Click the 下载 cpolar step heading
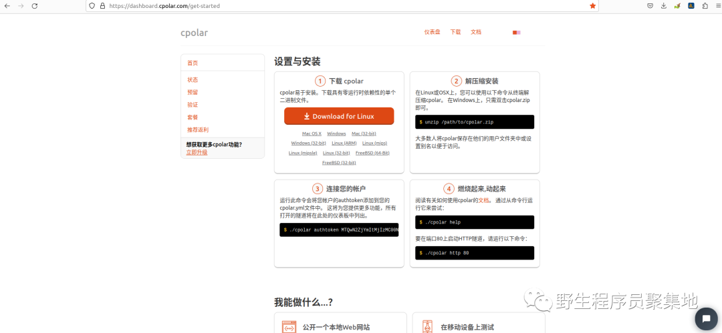The width and height of the screenshot is (722, 333). click(x=346, y=81)
